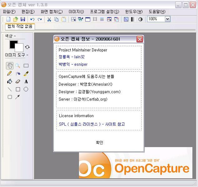Click the horizontal lines capture icon

[x=102, y=19]
